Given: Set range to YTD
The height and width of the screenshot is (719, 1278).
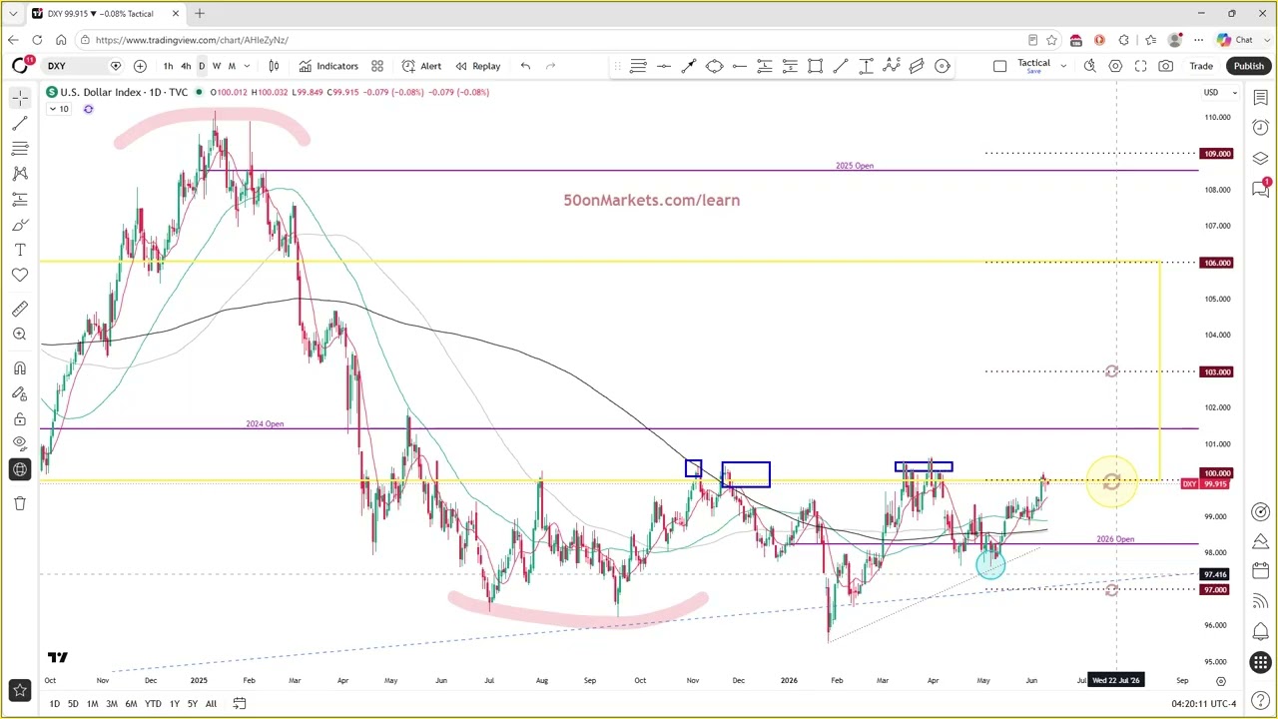Looking at the screenshot, I should [153, 704].
